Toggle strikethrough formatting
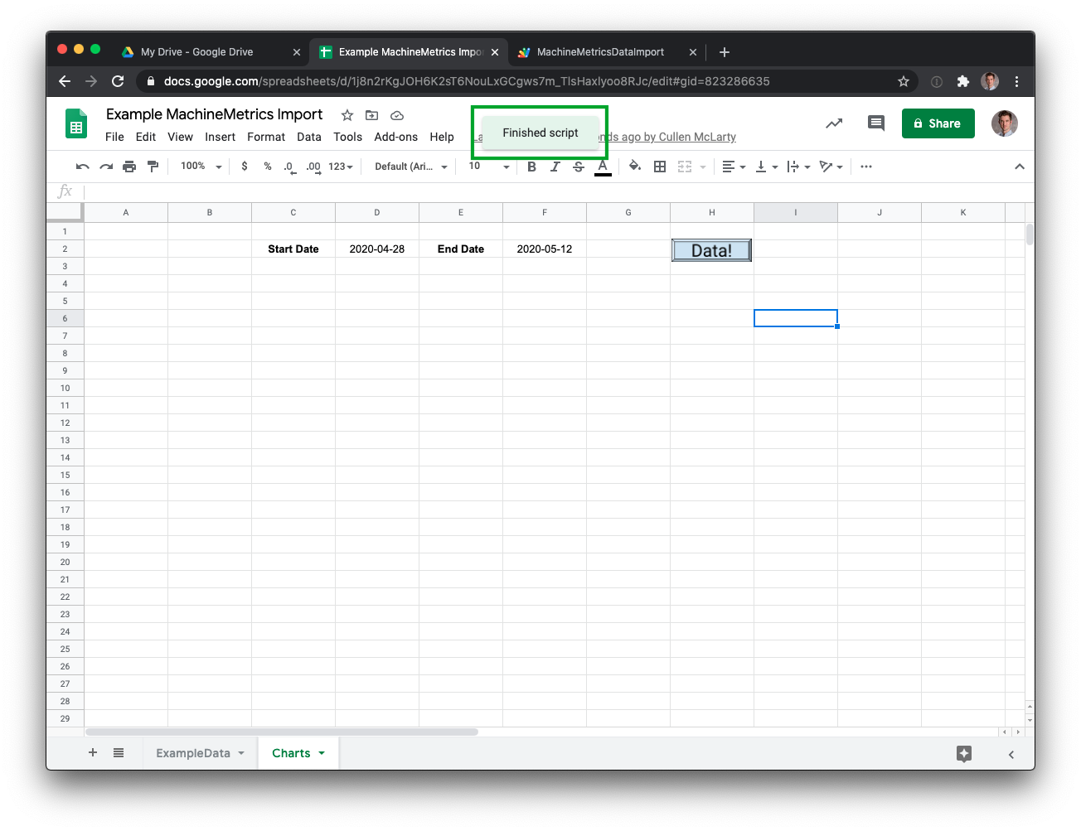Image resolution: width=1081 pixels, height=831 pixels. click(579, 167)
